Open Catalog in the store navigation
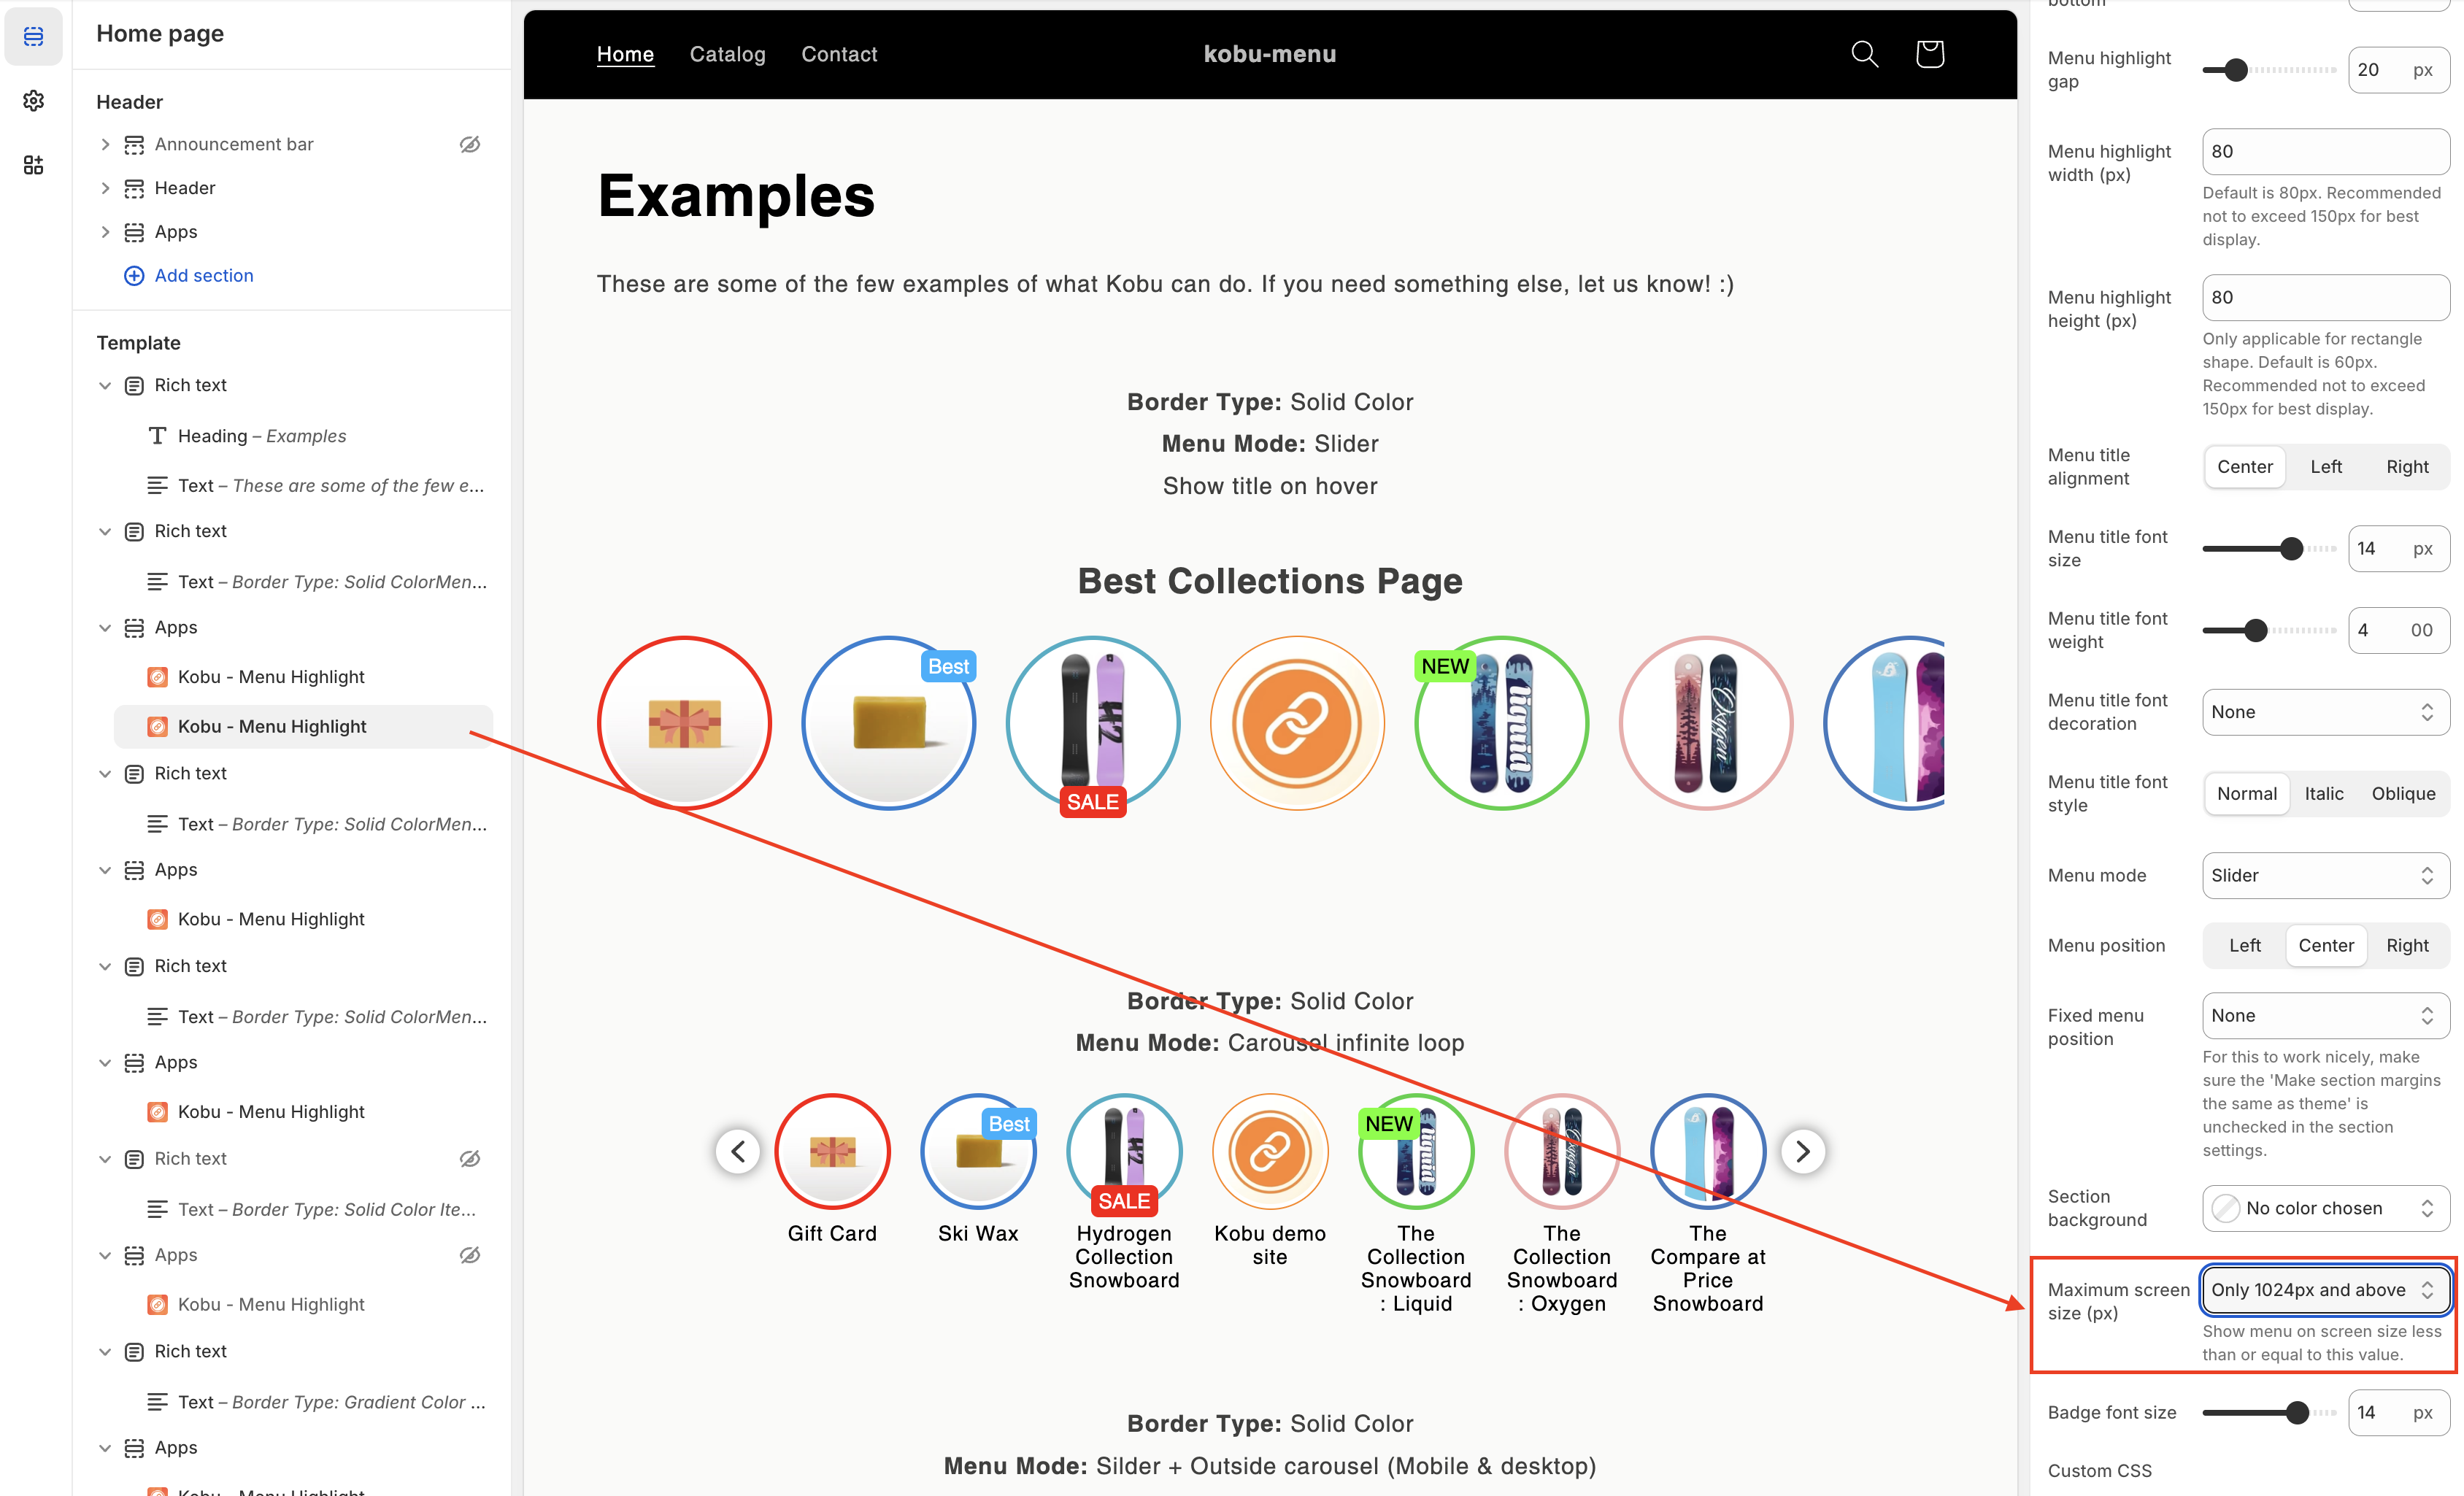 [x=727, y=54]
